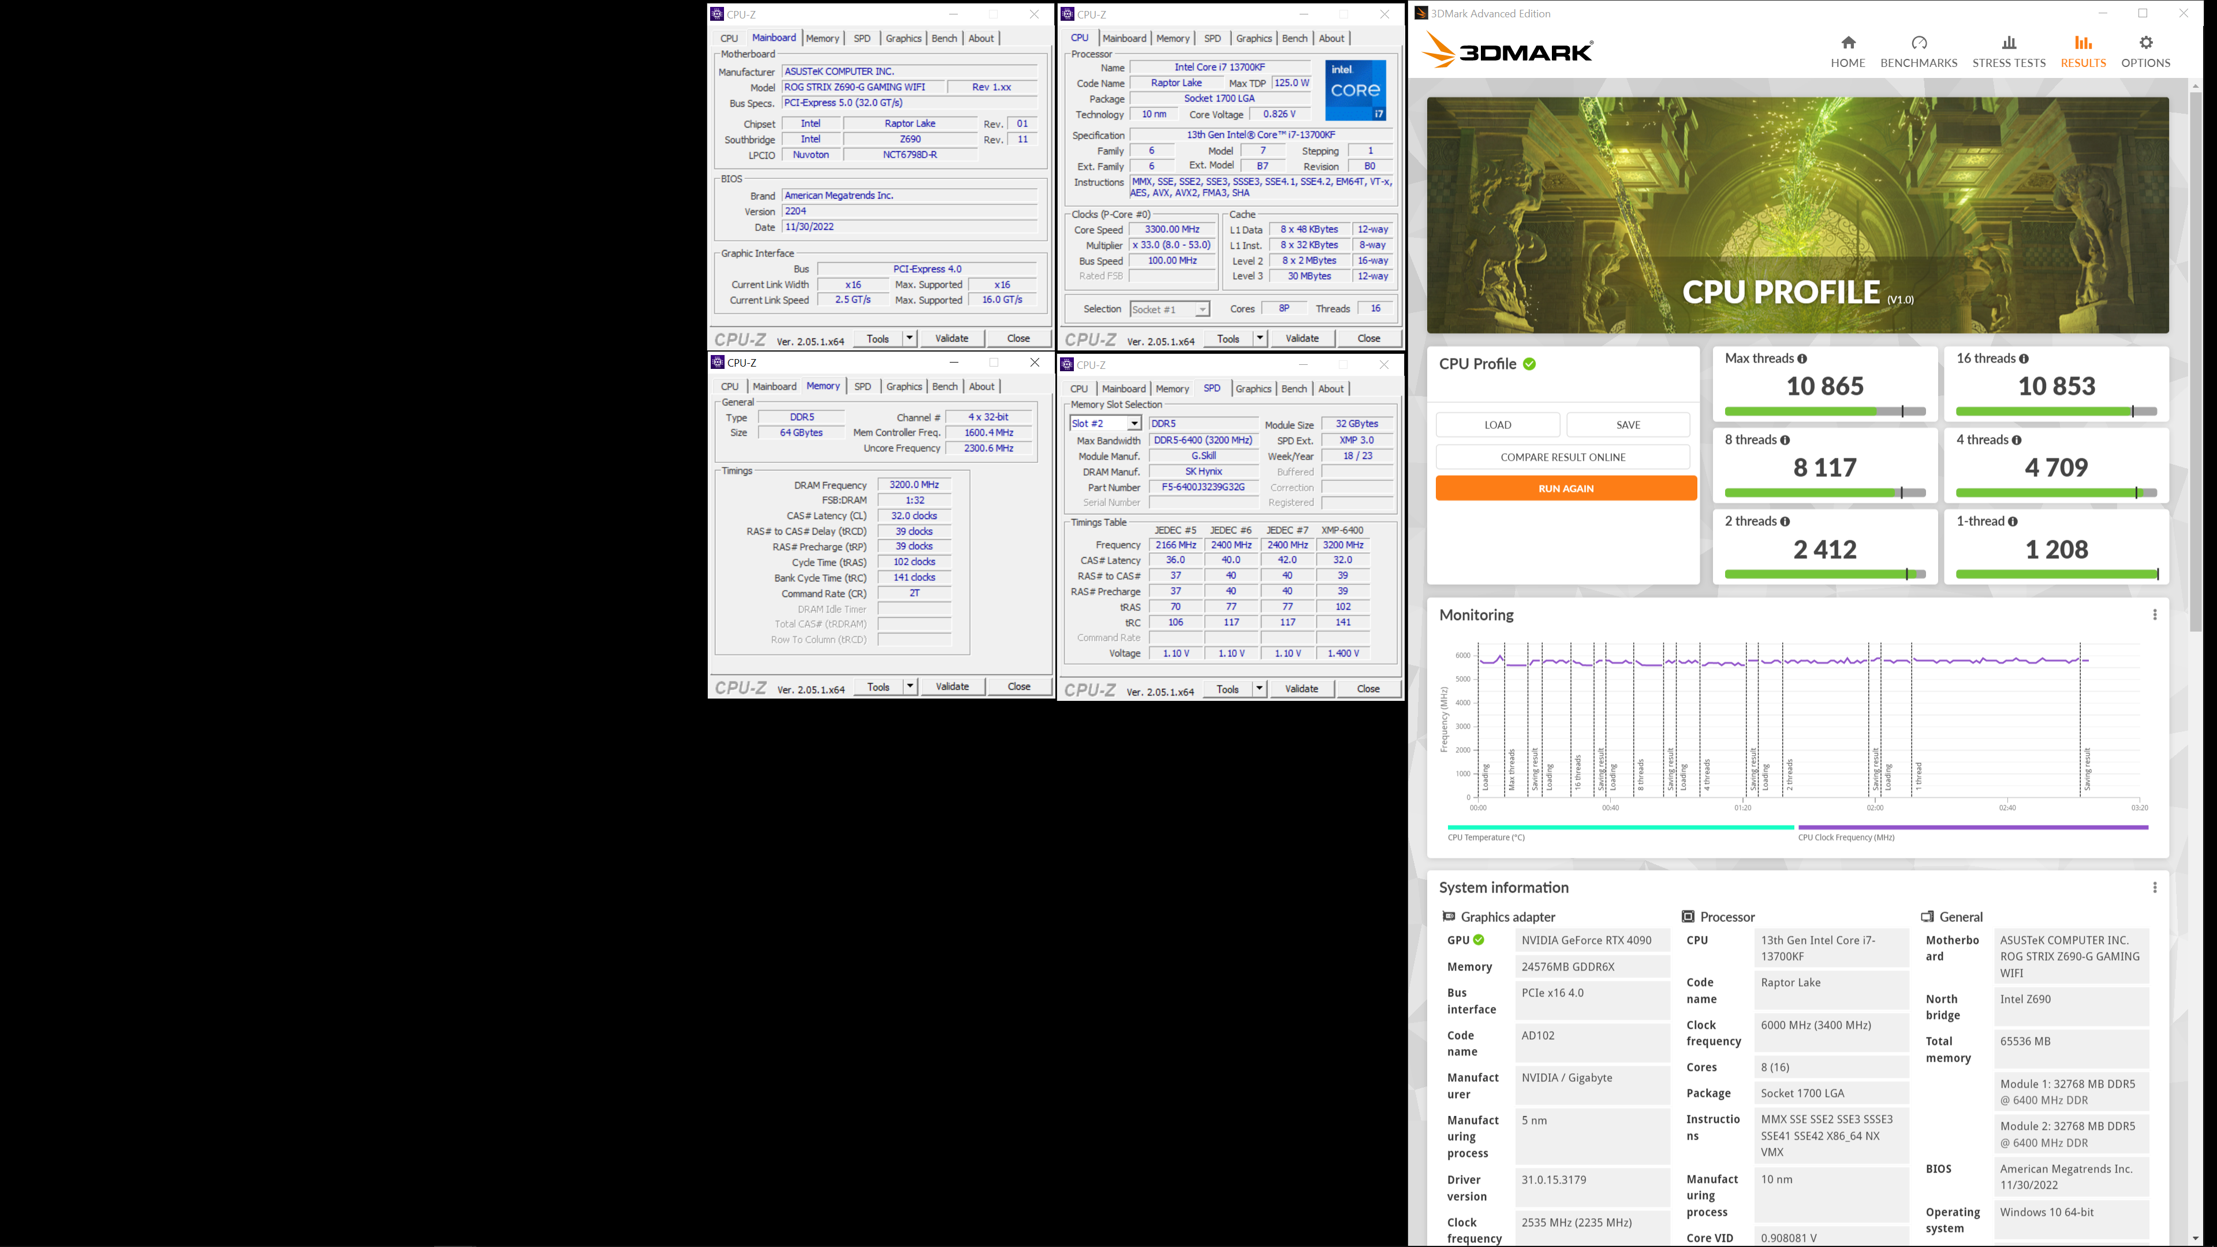Click scroll down arrow in 3DMark
The image size is (2217, 1247).
[x=2194, y=1238]
